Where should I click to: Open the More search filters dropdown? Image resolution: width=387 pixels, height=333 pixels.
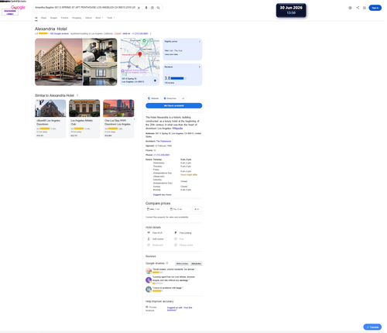[99, 18]
